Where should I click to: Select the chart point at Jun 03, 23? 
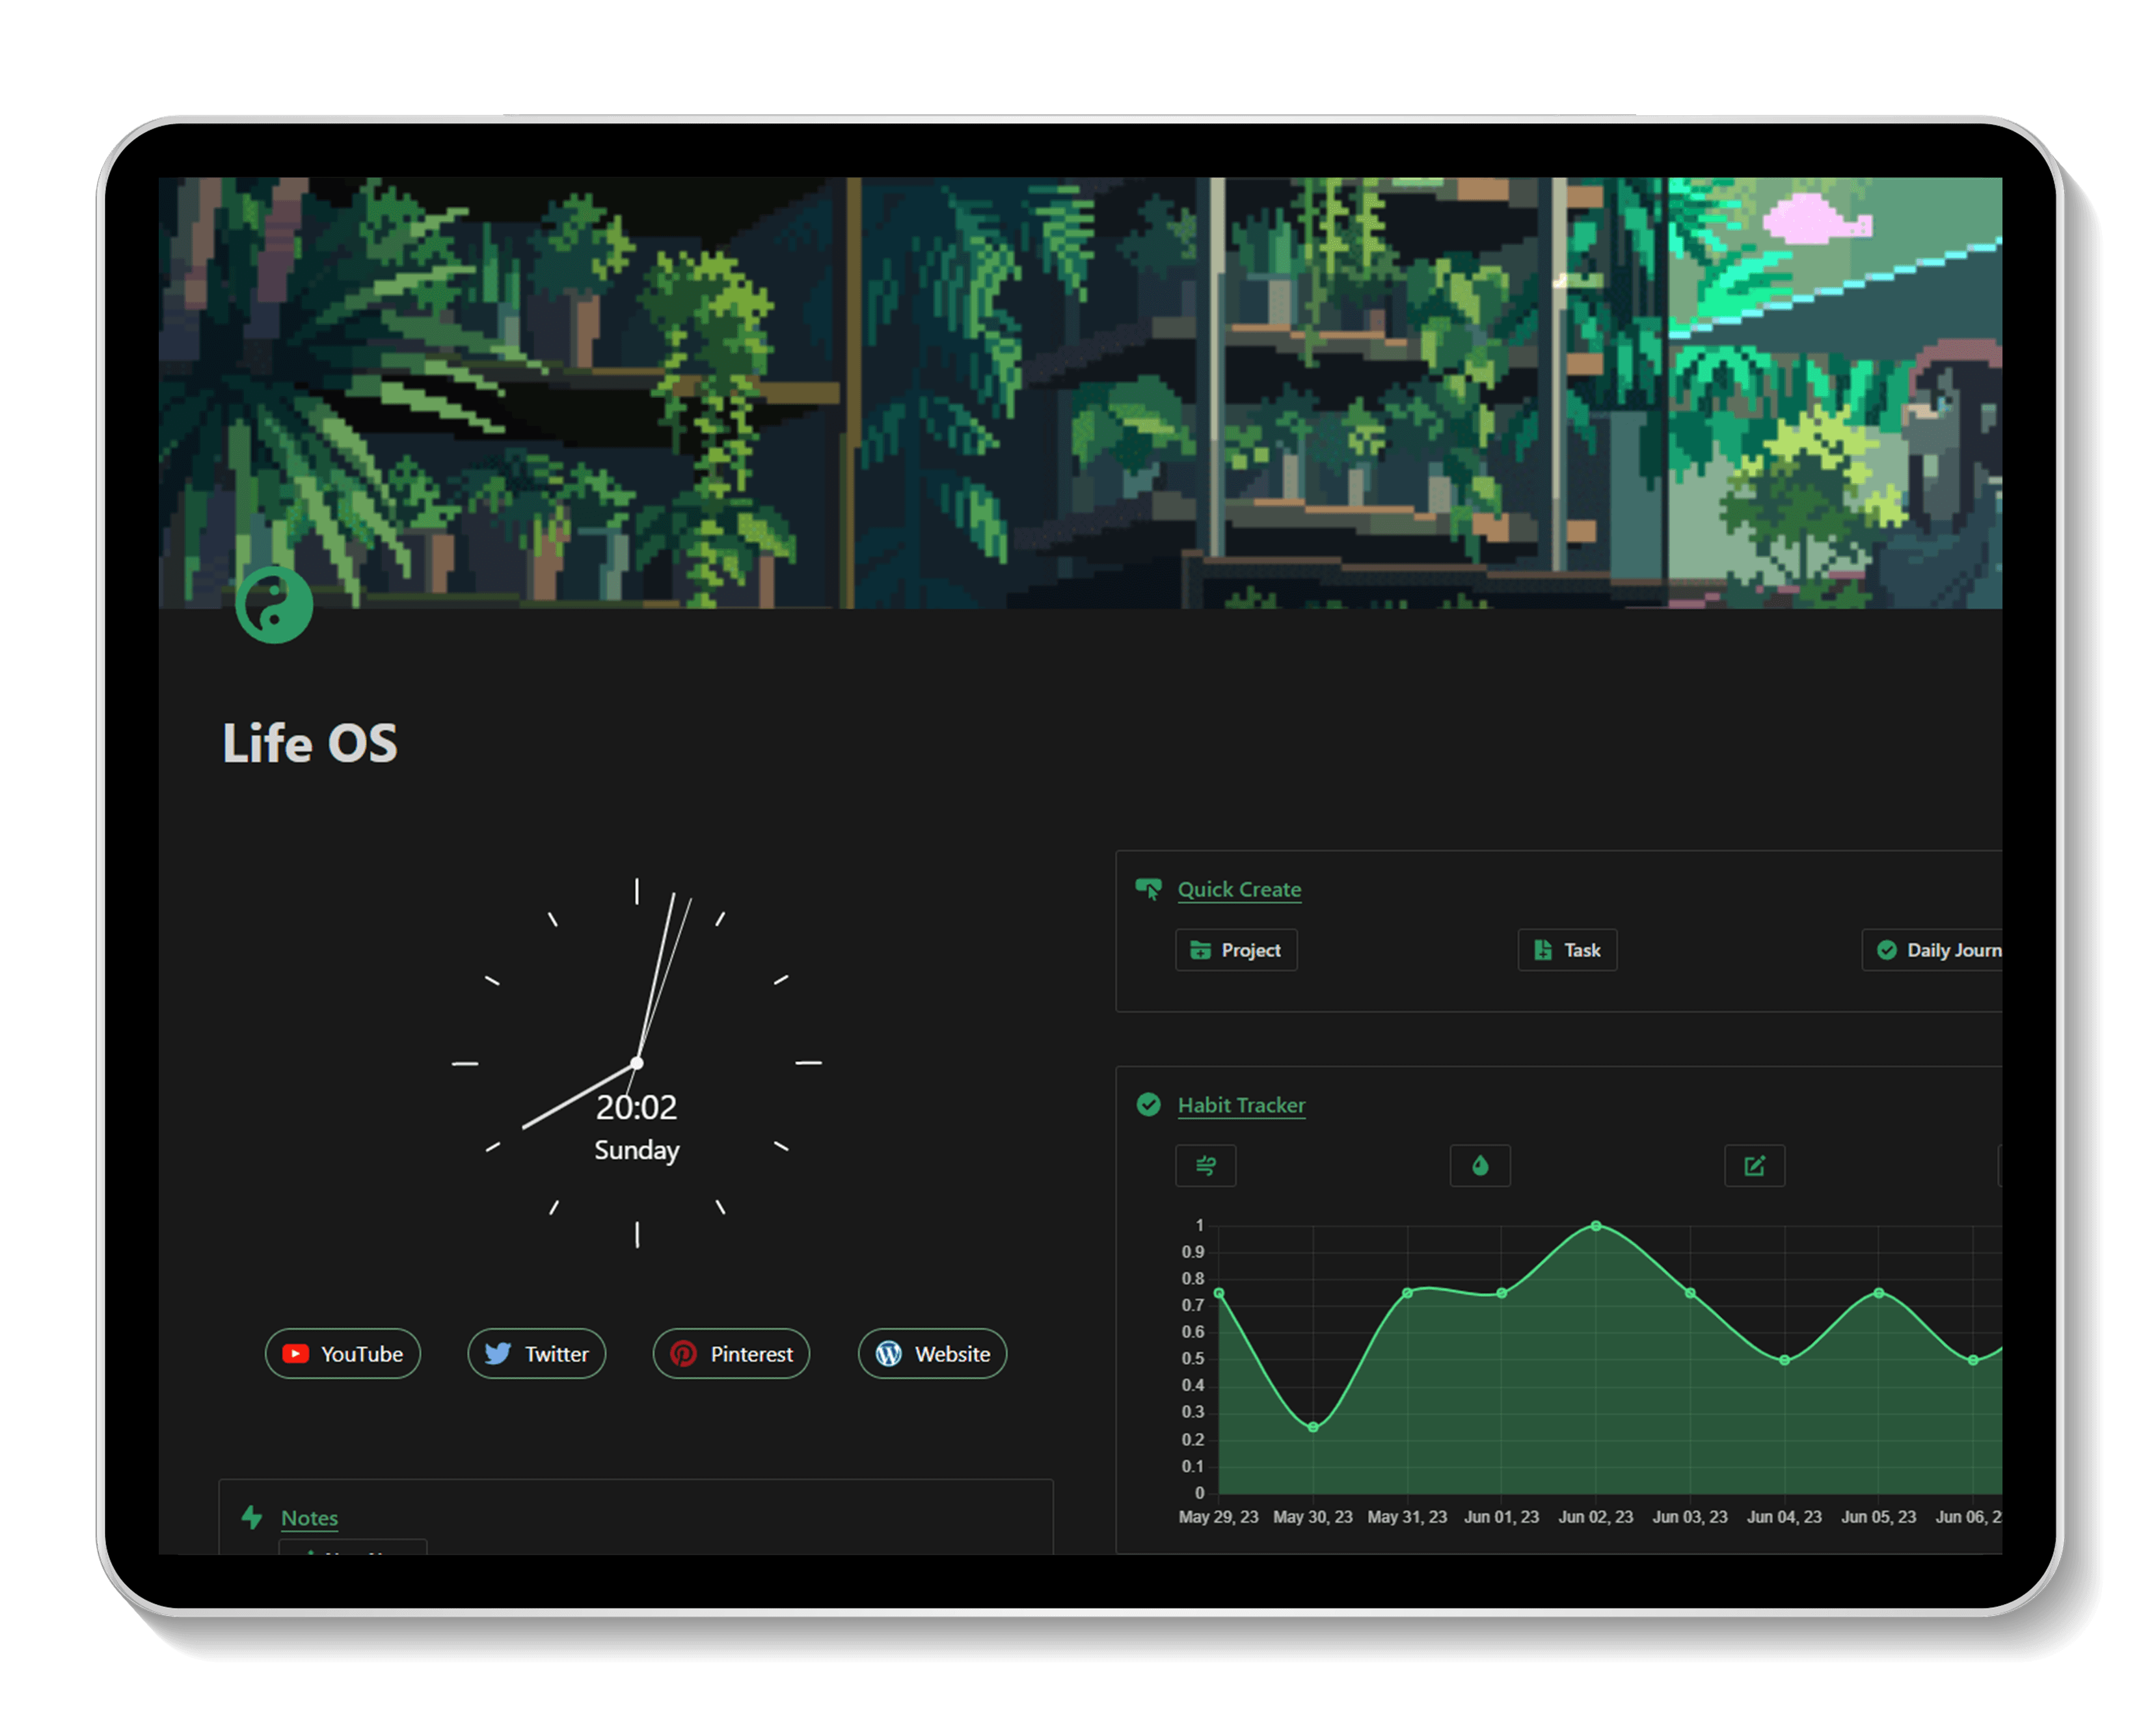click(1690, 1293)
